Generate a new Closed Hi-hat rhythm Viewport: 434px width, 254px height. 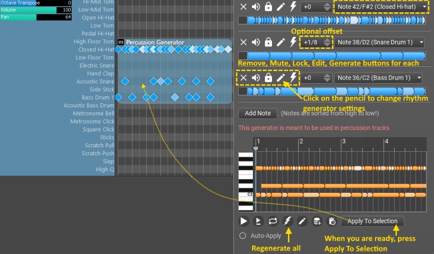(293, 7)
